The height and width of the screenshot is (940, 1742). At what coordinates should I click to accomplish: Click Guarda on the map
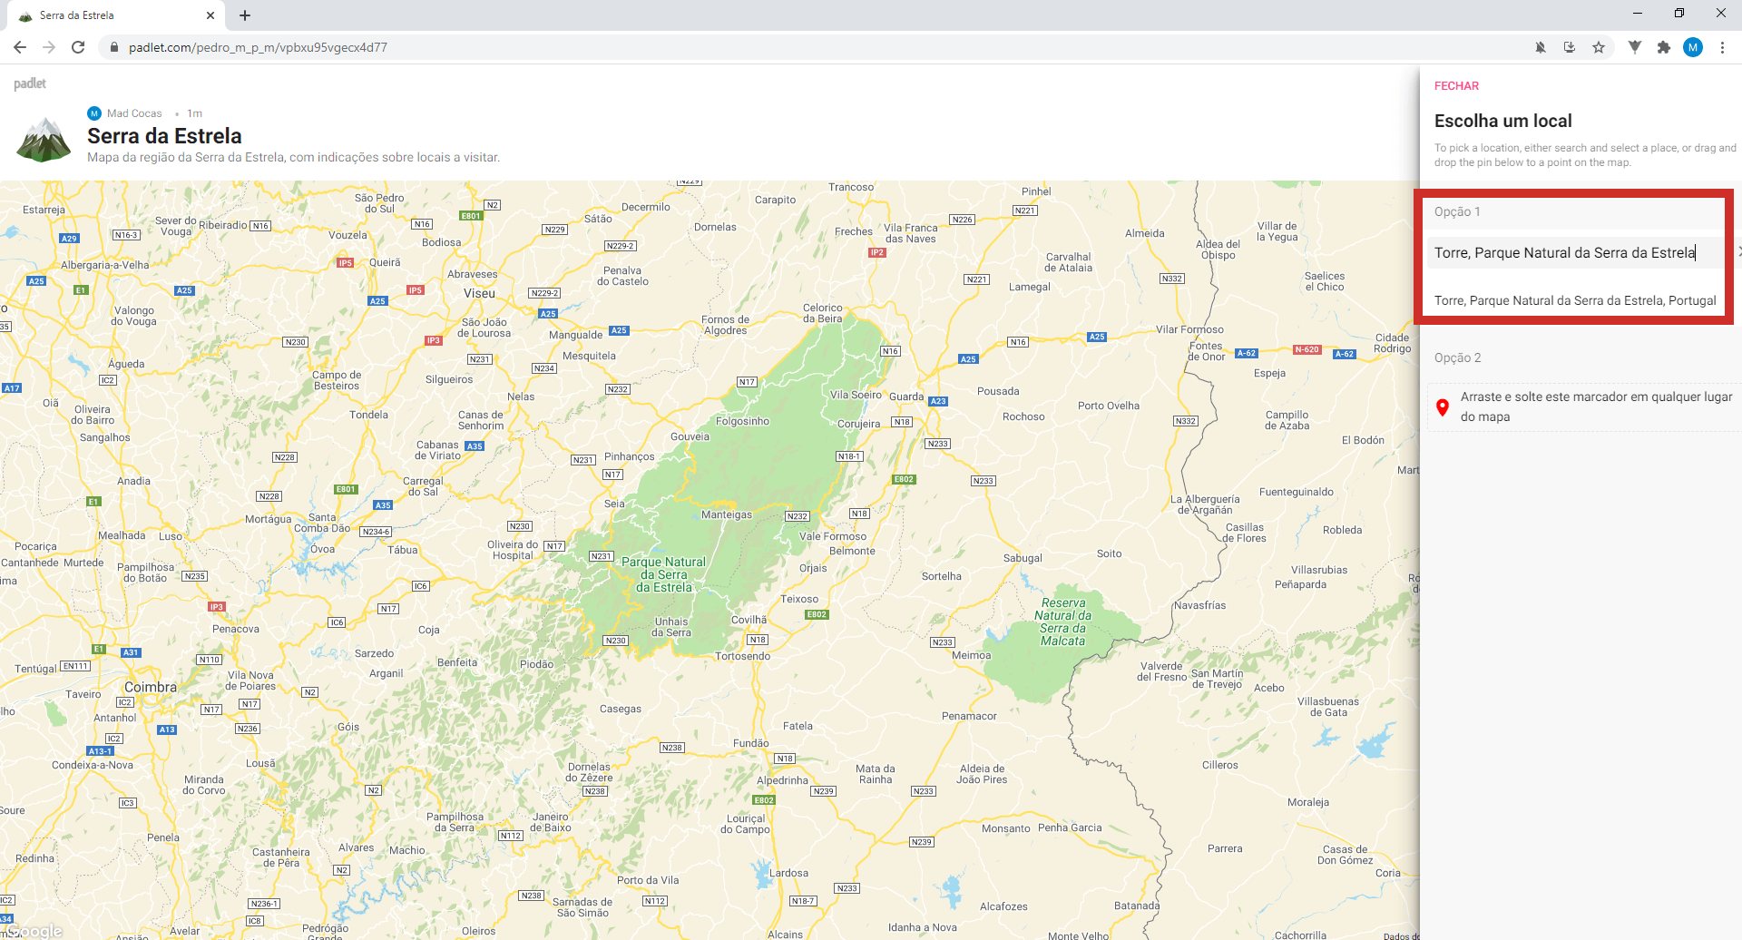[x=906, y=397]
